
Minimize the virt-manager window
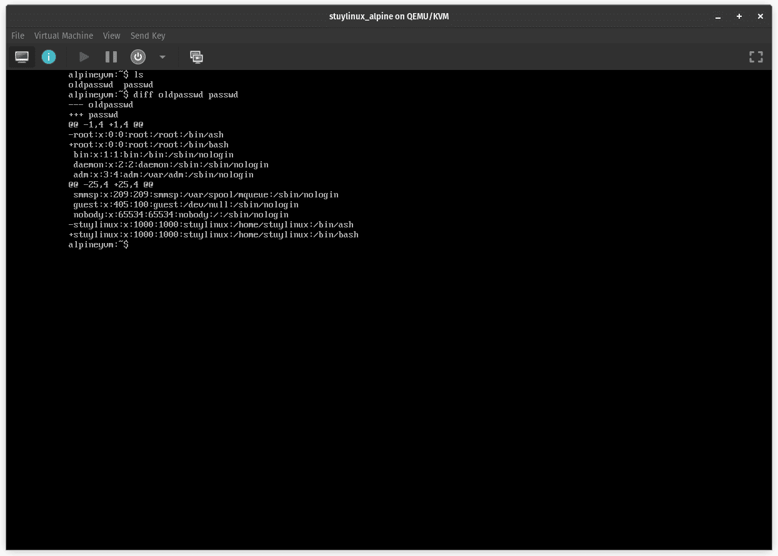(x=717, y=16)
